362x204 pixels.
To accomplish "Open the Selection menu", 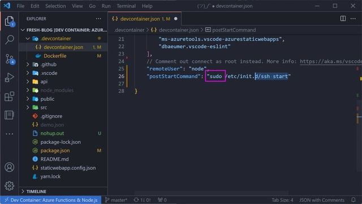I will (x=55, y=6).
